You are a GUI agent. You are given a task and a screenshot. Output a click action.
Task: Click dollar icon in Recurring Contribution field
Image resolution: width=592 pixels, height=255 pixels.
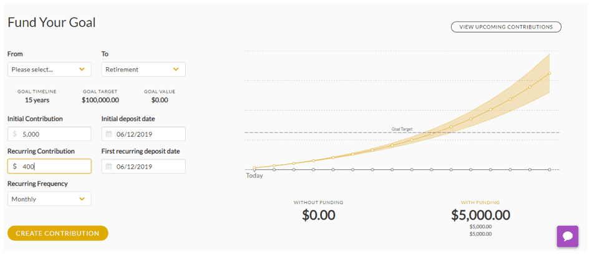pyautogui.click(x=15, y=167)
